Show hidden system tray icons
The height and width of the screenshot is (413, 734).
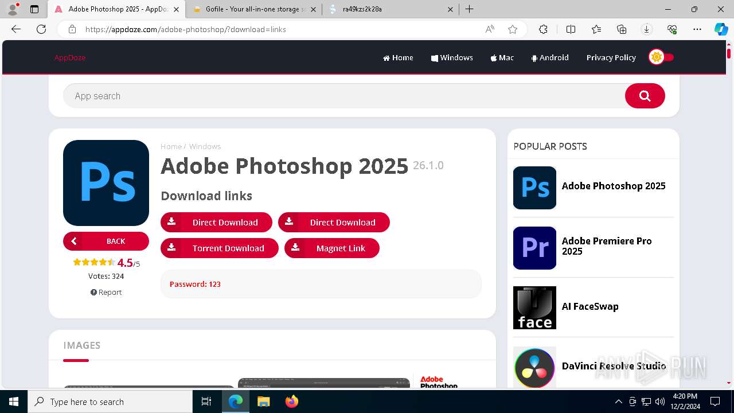(618, 402)
